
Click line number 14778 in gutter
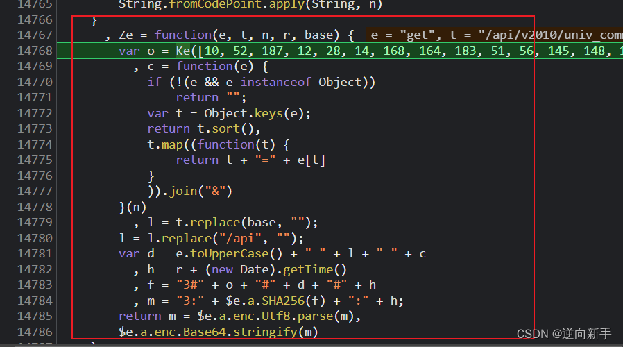[x=35, y=207]
